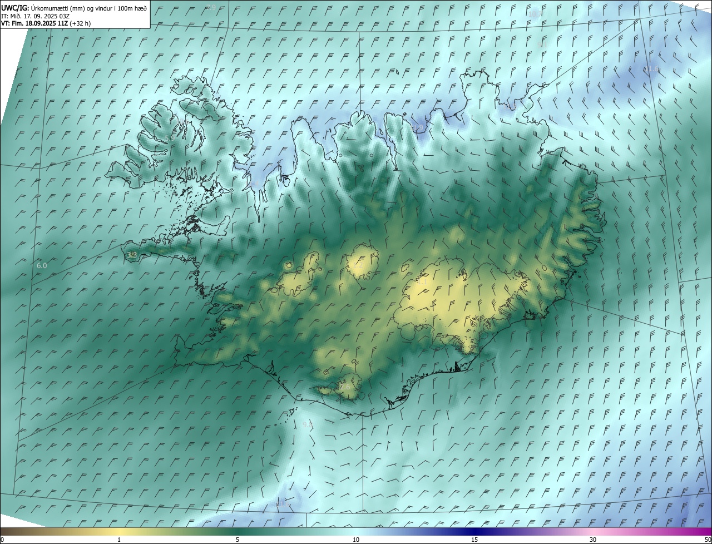The image size is (712, 544).
Task: Click the '5.9' value in the Westfjords
Action: coord(170,138)
